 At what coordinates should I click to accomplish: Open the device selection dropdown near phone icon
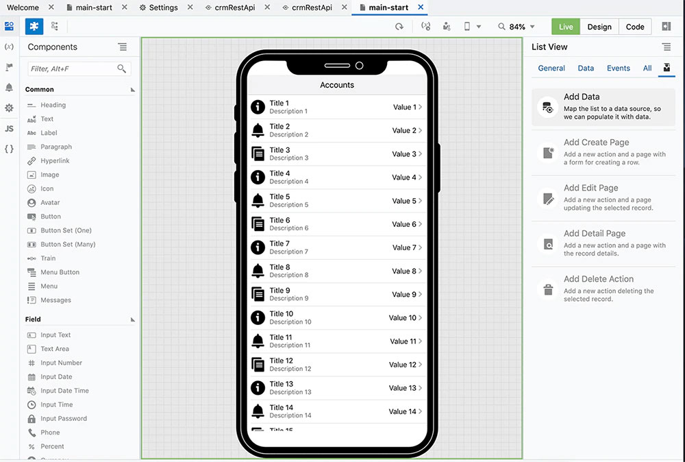click(478, 27)
